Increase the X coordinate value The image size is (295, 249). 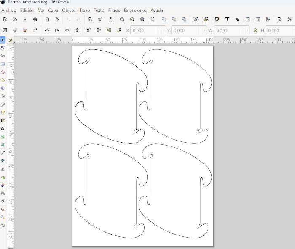(x=164, y=30)
